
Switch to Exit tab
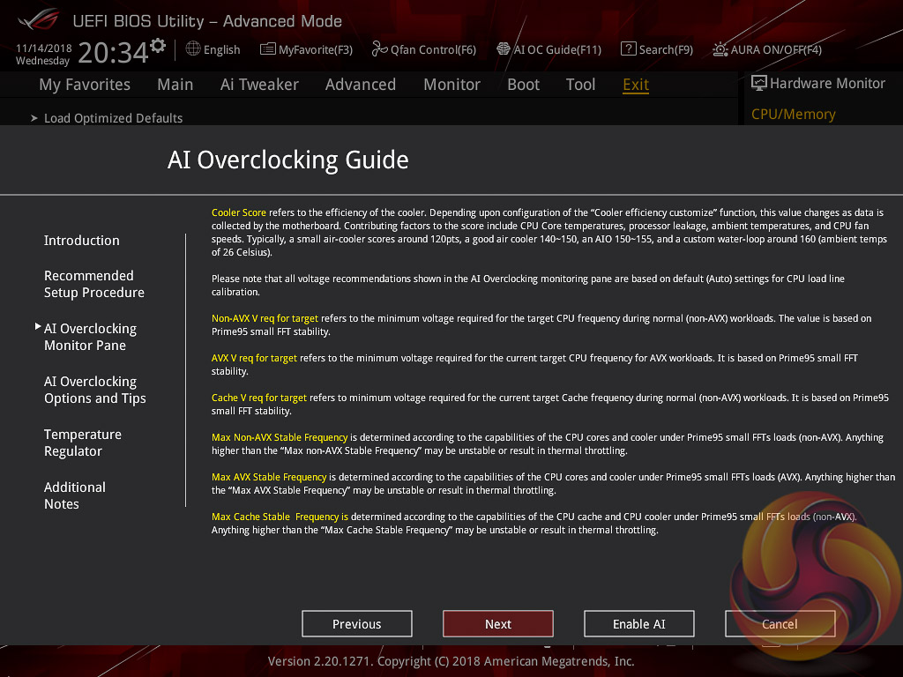(636, 85)
